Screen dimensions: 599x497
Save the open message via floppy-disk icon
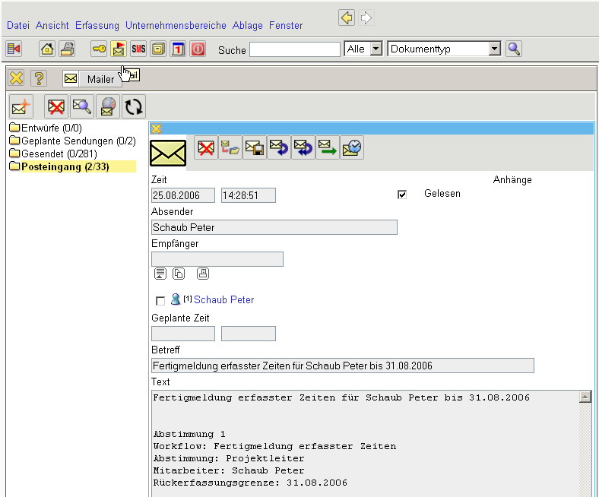255,147
